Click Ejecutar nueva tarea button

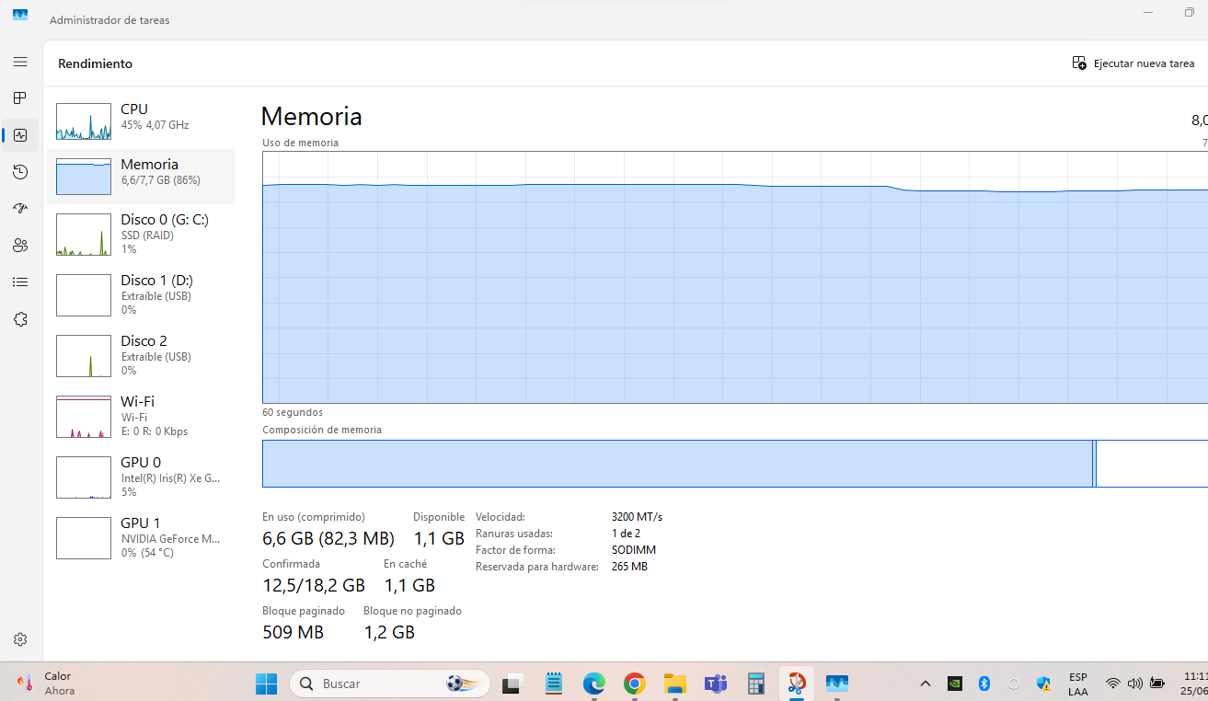tap(1133, 63)
